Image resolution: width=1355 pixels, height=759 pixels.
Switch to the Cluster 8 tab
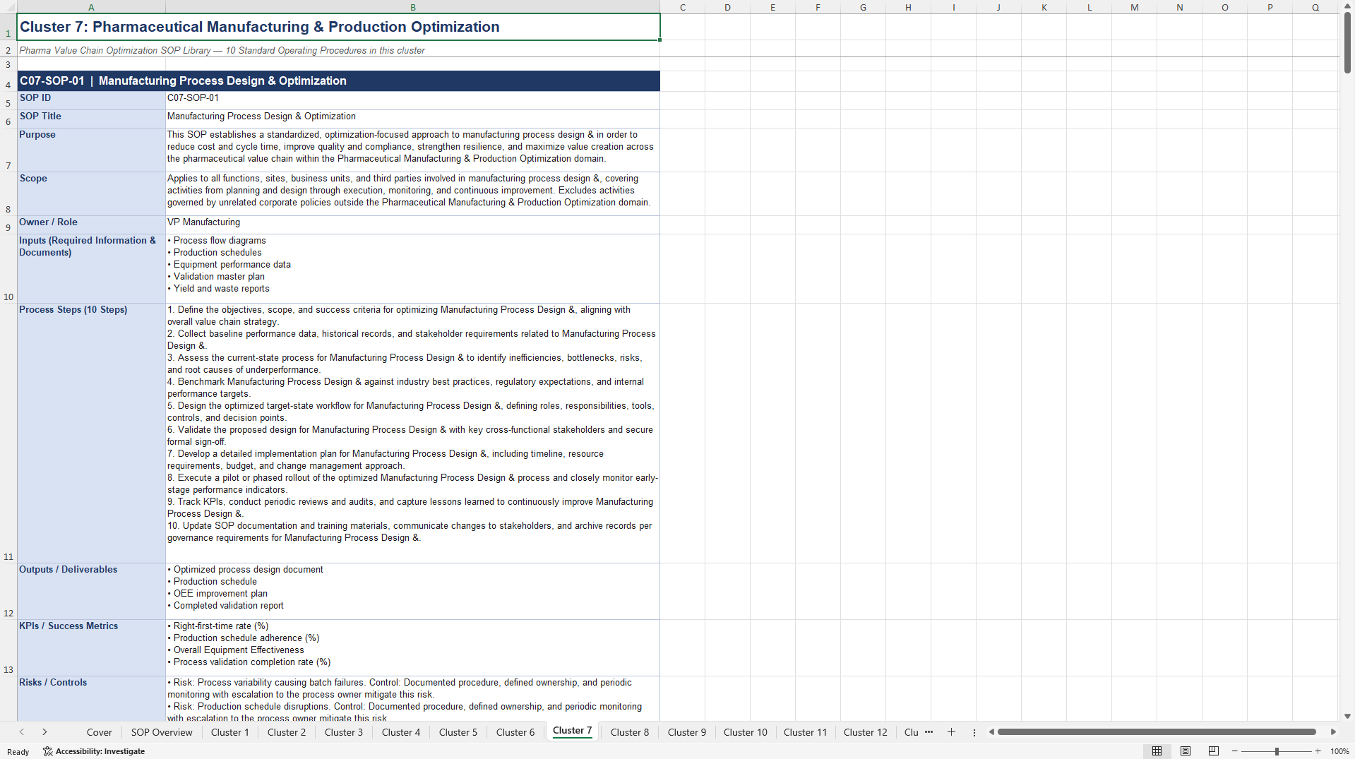(x=630, y=732)
